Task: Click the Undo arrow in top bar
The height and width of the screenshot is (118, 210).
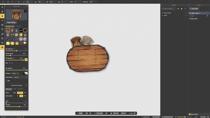Action: pyautogui.click(x=12, y=2)
